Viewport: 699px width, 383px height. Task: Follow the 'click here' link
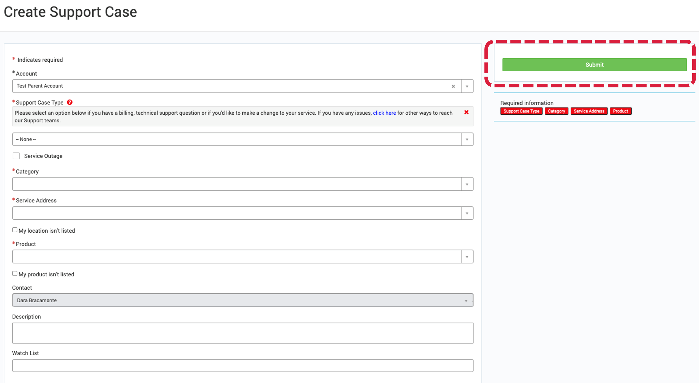384,113
